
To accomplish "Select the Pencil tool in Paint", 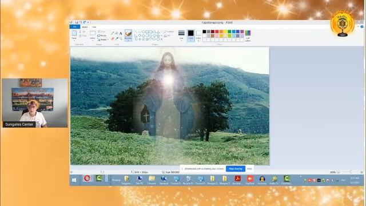I will click(x=113, y=33).
